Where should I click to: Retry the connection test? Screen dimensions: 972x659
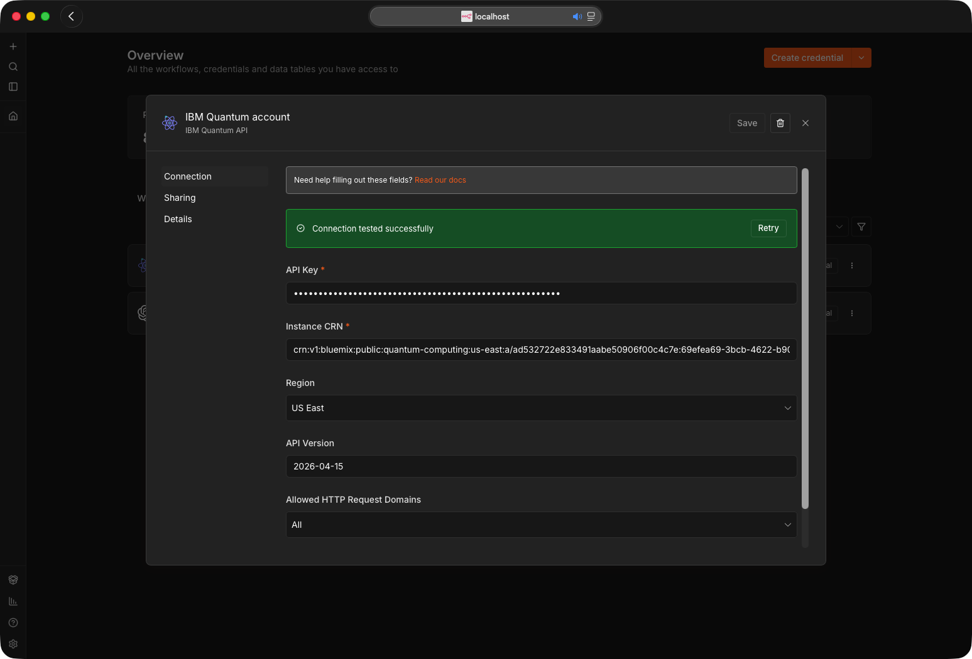click(x=768, y=228)
